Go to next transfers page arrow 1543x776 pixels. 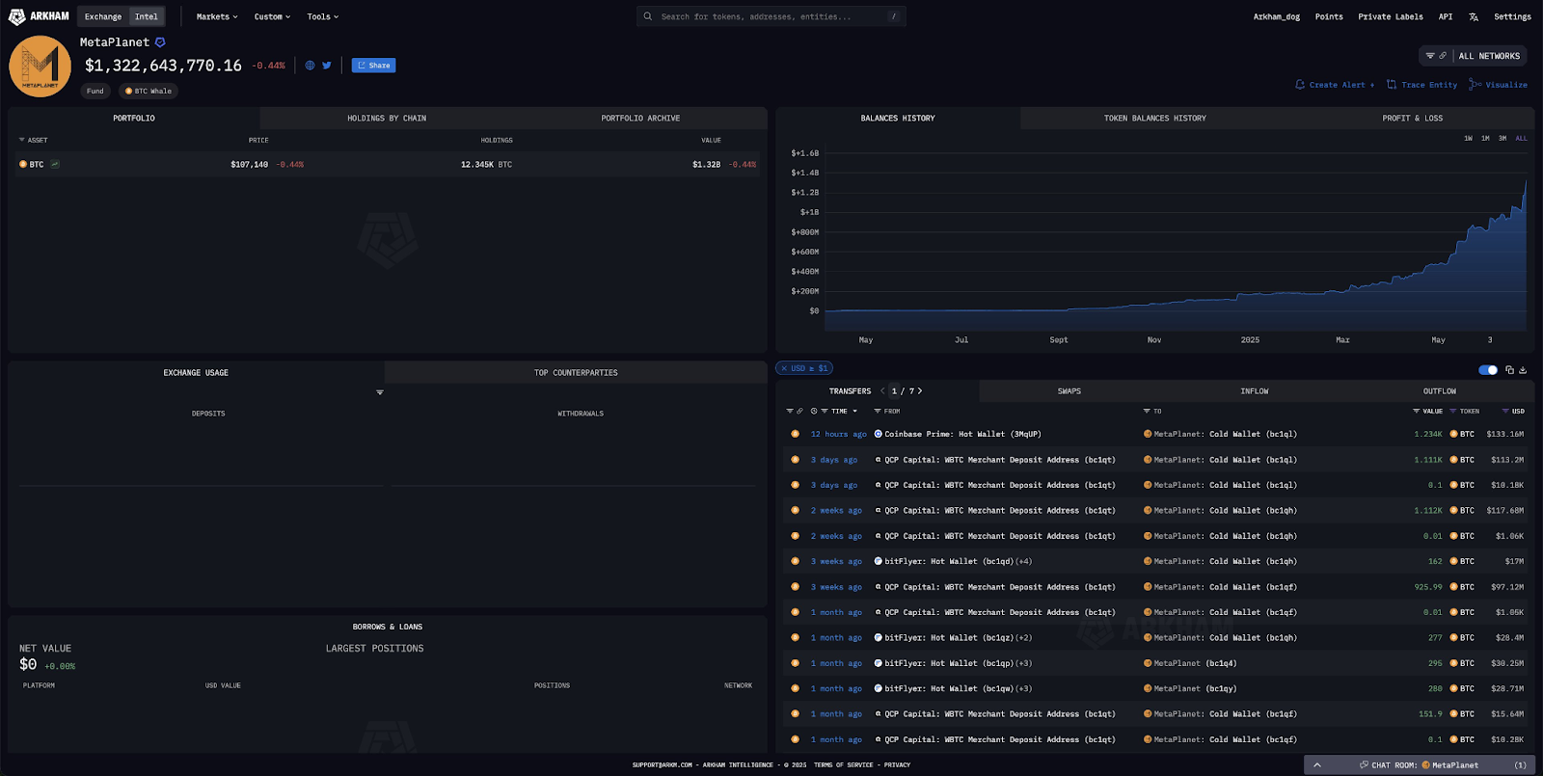920,391
